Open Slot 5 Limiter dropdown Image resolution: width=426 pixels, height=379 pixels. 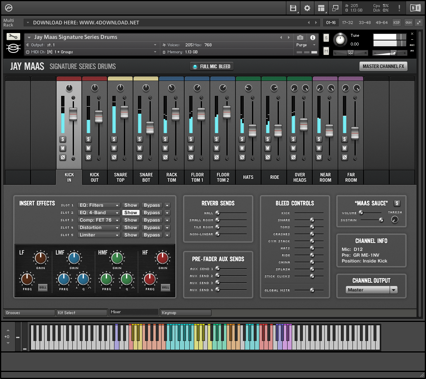(x=99, y=235)
